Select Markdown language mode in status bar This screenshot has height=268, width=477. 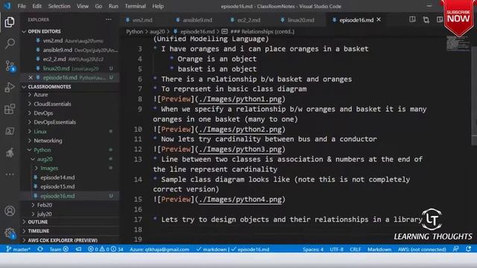[x=379, y=249]
